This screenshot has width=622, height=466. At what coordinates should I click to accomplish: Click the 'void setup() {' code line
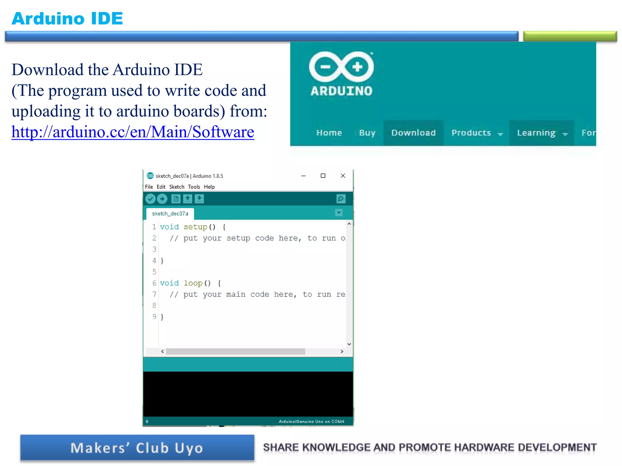pos(193,227)
